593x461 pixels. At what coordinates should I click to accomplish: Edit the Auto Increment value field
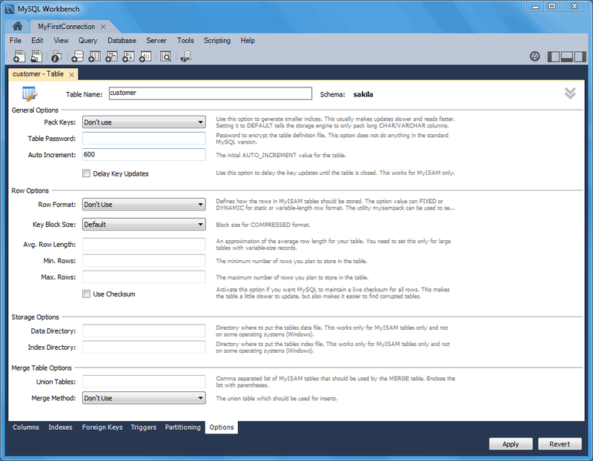[144, 154]
